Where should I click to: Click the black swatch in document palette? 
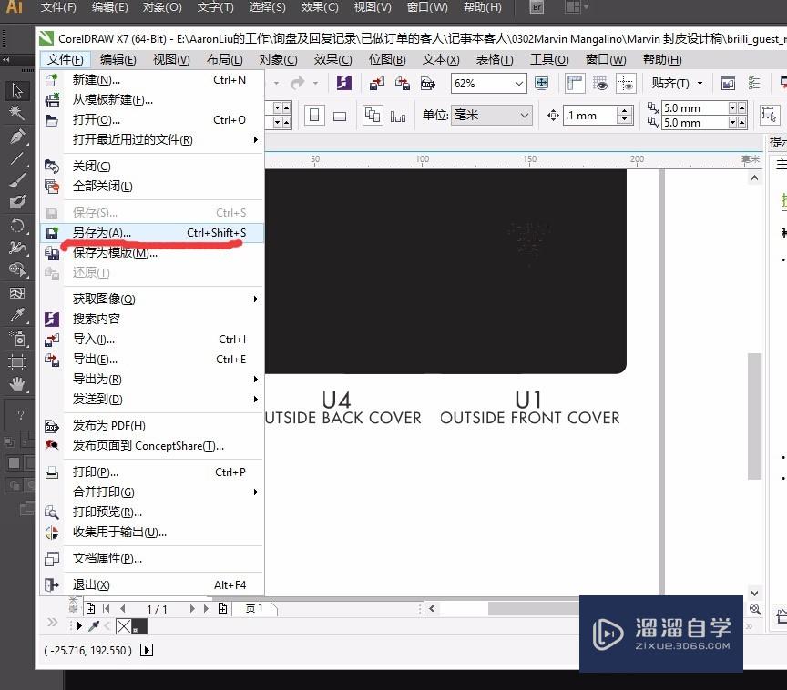click(139, 625)
